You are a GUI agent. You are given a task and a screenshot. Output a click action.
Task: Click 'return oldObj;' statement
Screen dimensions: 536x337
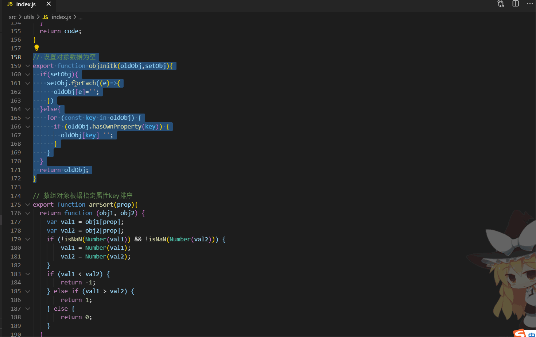pos(64,170)
